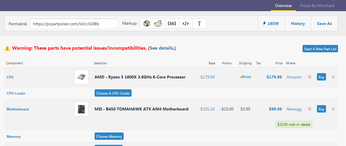Click the $10.00 mail-in rebate badge
This screenshot has width=346, height=146.
pyautogui.click(x=294, y=124)
